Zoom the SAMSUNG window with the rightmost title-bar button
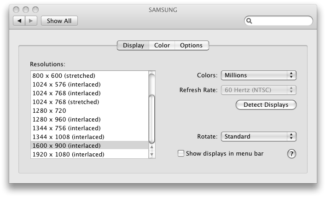Image resolution: width=326 pixels, height=197 pixels. pyautogui.click(x=35, y=10)
